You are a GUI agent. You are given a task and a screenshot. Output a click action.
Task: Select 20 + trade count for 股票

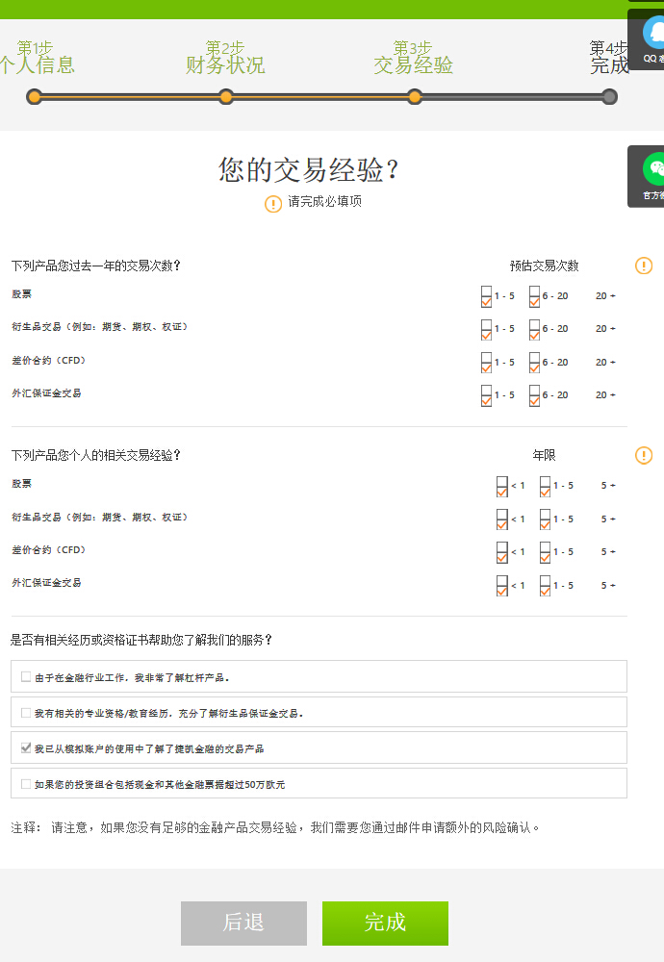tap(605, 296)
